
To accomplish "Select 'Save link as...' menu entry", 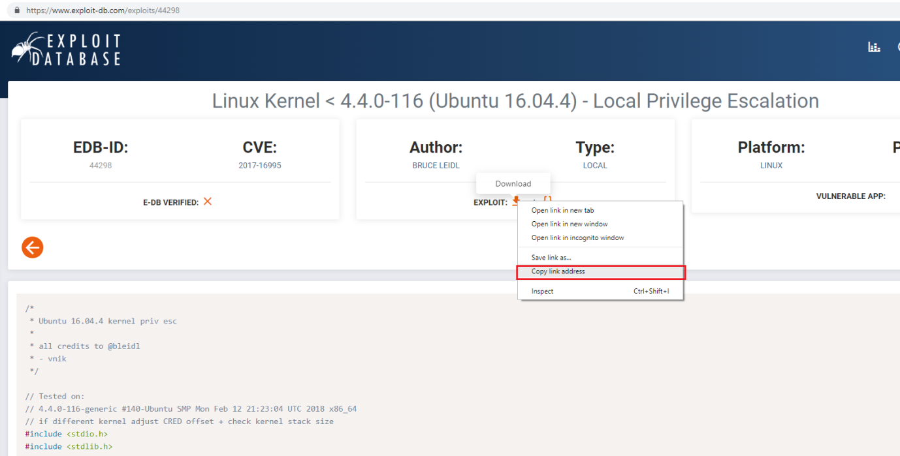I will 551,258.
